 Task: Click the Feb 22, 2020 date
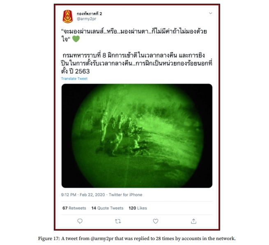[x=92, y=195]
